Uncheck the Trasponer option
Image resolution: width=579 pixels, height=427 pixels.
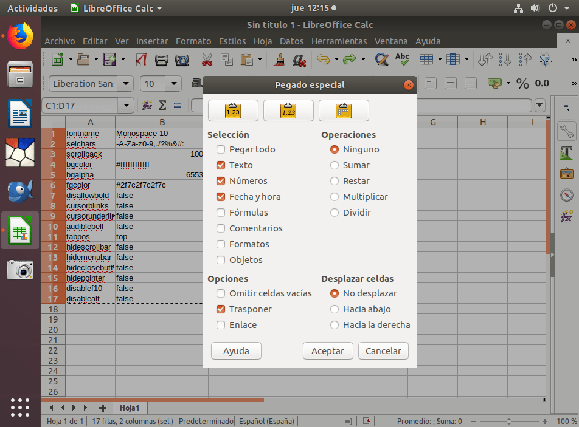click(221, 309)
